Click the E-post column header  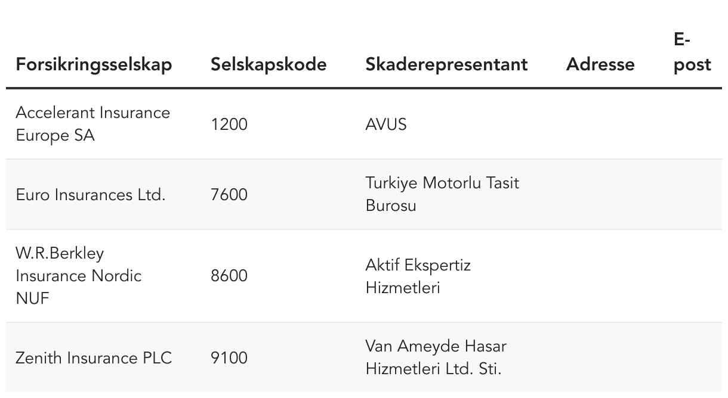(692, 52)
